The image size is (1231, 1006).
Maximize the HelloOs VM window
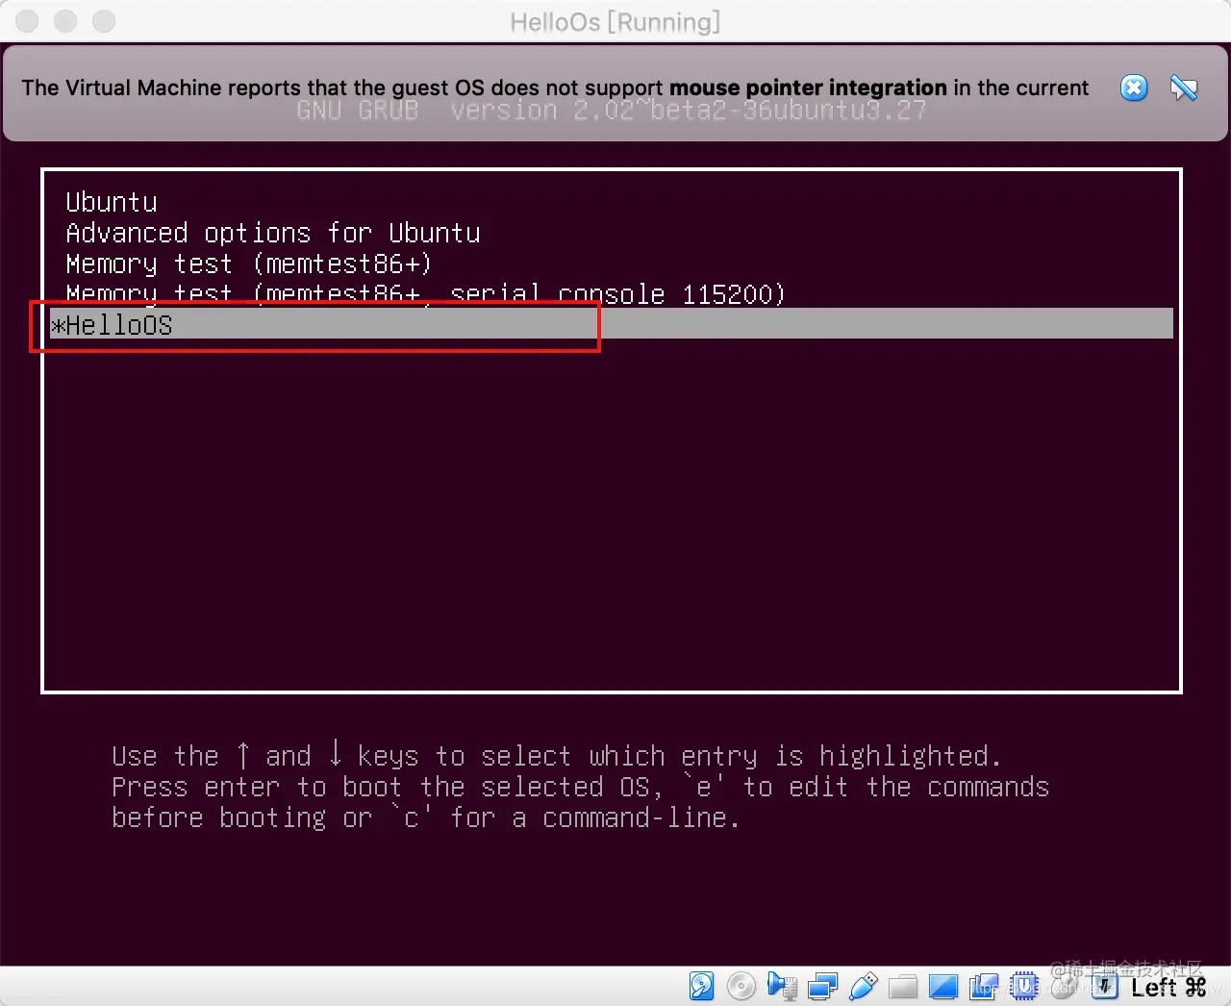pos(104,21)
